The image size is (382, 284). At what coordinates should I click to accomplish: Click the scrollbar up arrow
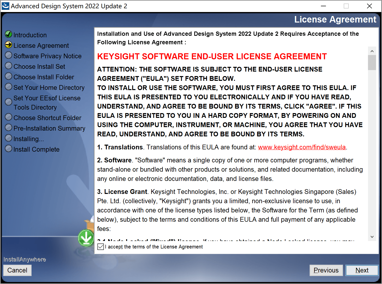[372, 51]
